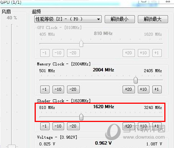Click the GPU Clock +20 button
Viewport: 174px width, 148px height.
(x=129, y=53)
